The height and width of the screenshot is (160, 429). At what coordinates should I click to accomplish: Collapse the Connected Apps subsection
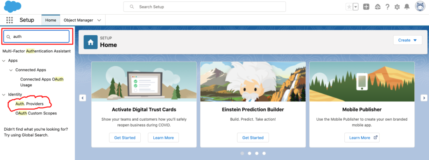pyautogui.click(x=11, y=70)
